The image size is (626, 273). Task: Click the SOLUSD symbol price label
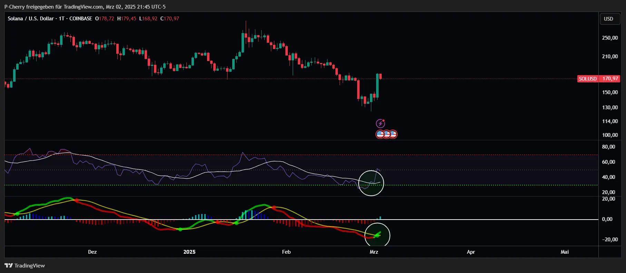[588, 79]
